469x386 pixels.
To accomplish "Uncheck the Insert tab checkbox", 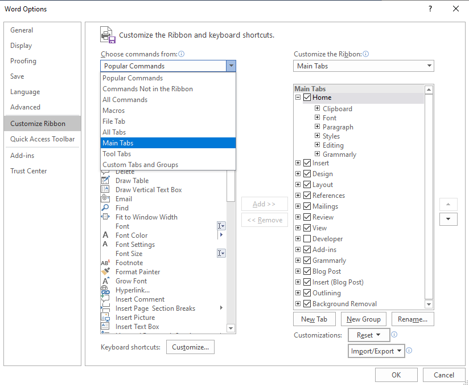I will (x=307, y=163).
